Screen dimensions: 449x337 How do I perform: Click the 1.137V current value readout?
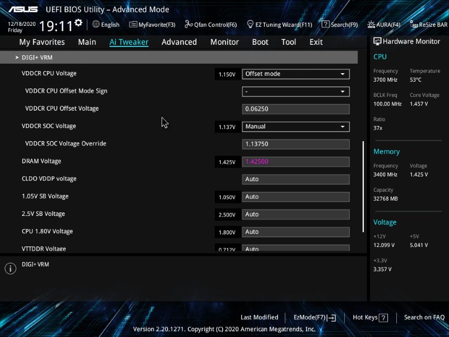pos(227,127)
